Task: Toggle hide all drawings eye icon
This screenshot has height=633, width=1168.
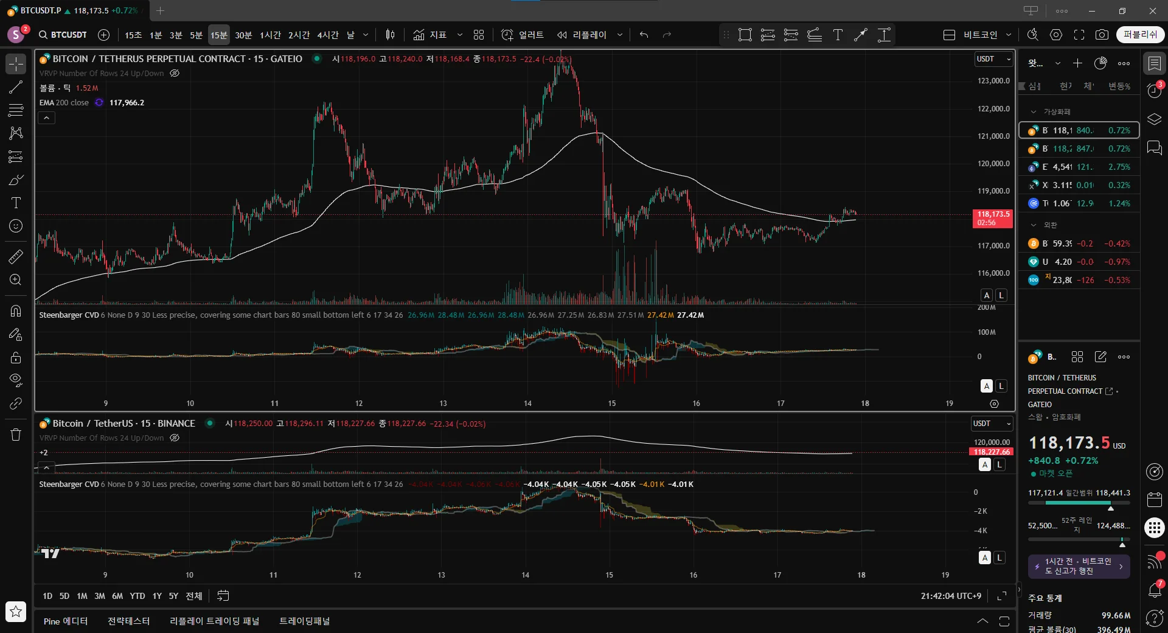Action: click(x=16, y=380)
